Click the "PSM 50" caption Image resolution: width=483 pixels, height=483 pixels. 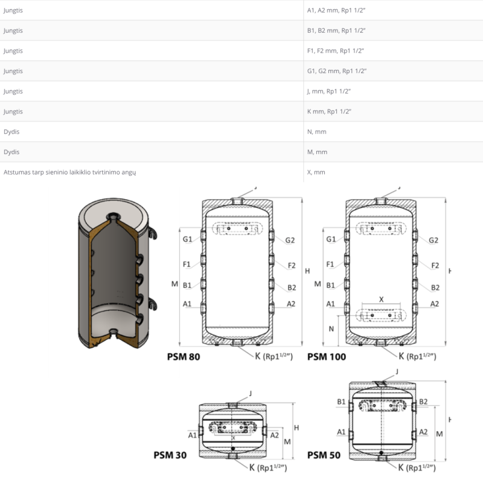(324, 455)
